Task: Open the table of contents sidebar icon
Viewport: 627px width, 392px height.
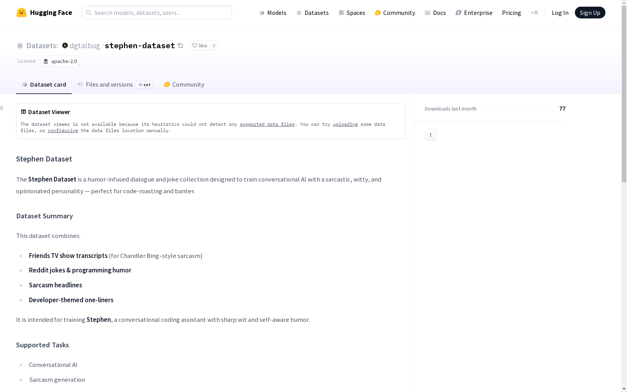Action: 2,108
